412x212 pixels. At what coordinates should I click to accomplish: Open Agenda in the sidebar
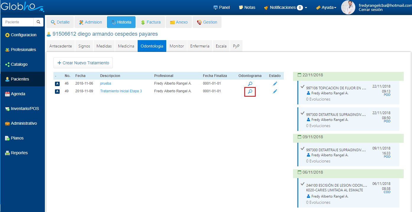[x=18, y=94]
